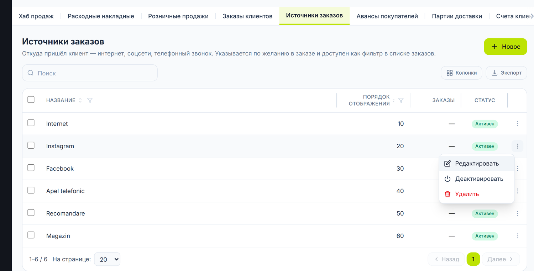Sort by Порядок отображения column arrows
534x271 pixels.
pyautogui.click(x=393, y=101)
